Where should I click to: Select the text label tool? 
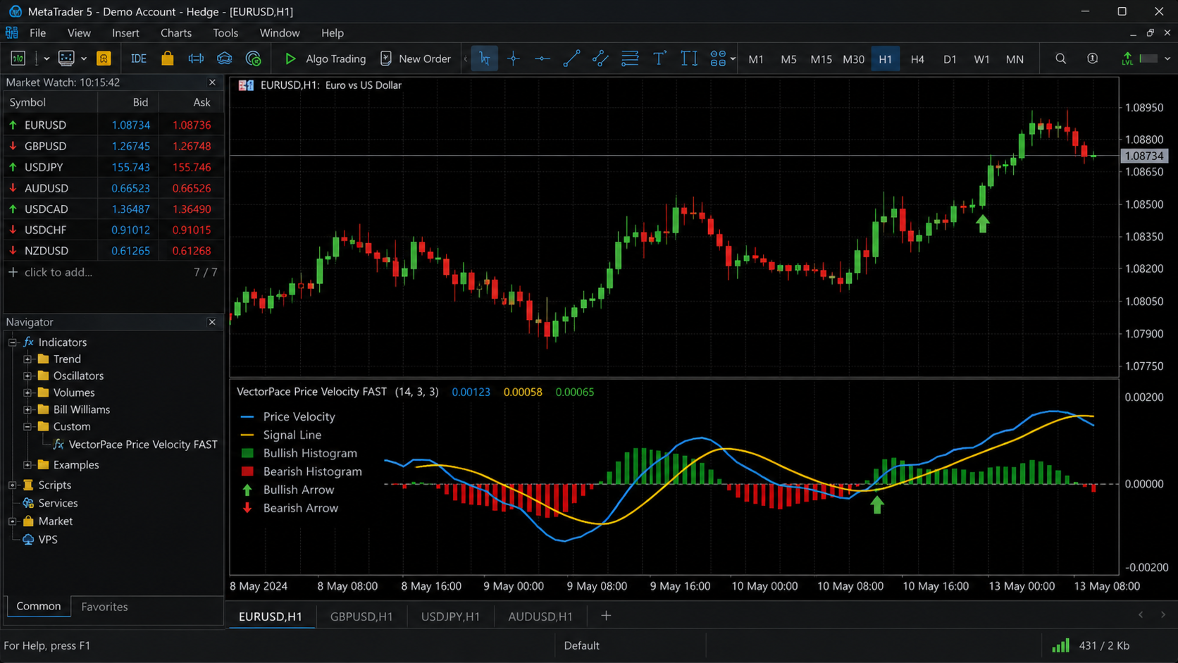659,59
